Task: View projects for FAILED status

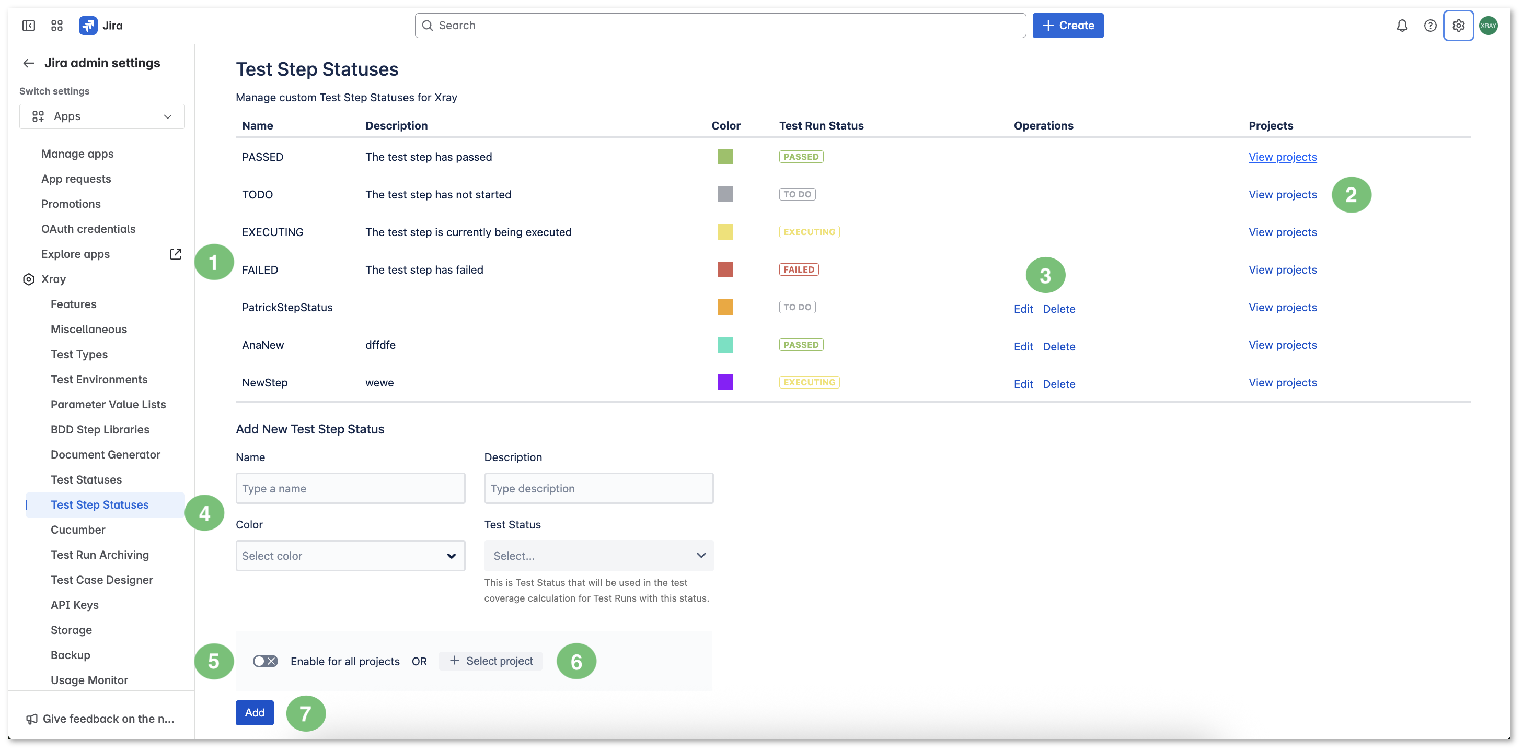Action: (x=1283, y=270)
